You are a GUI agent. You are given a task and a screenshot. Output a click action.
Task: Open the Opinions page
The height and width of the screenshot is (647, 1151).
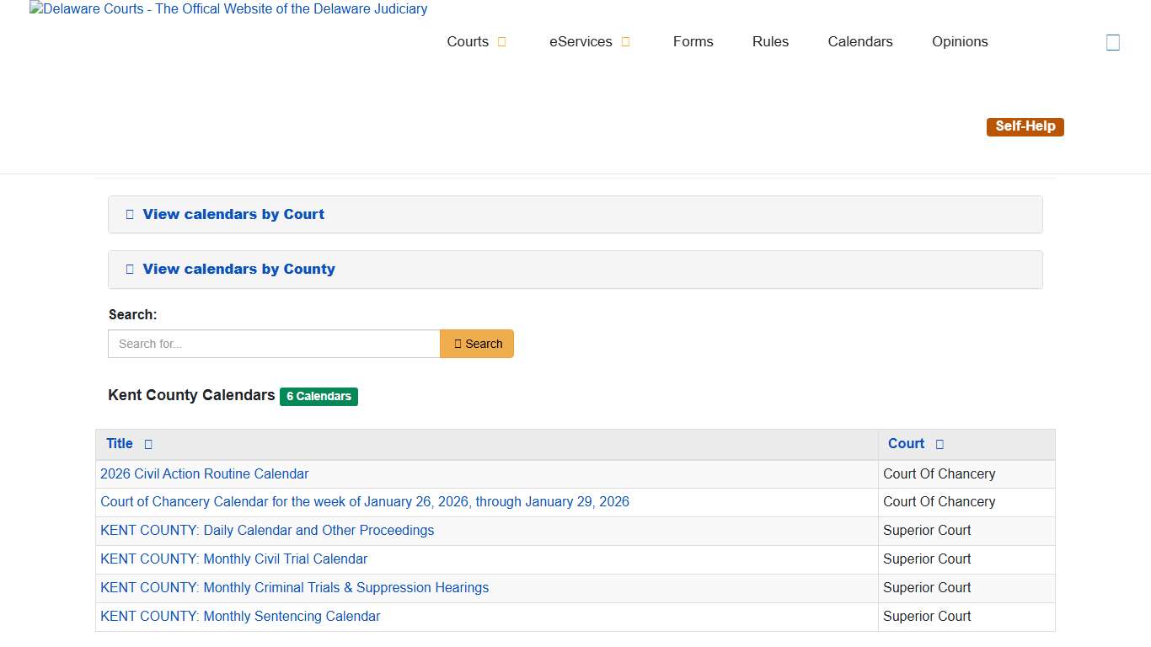point(960,41)
